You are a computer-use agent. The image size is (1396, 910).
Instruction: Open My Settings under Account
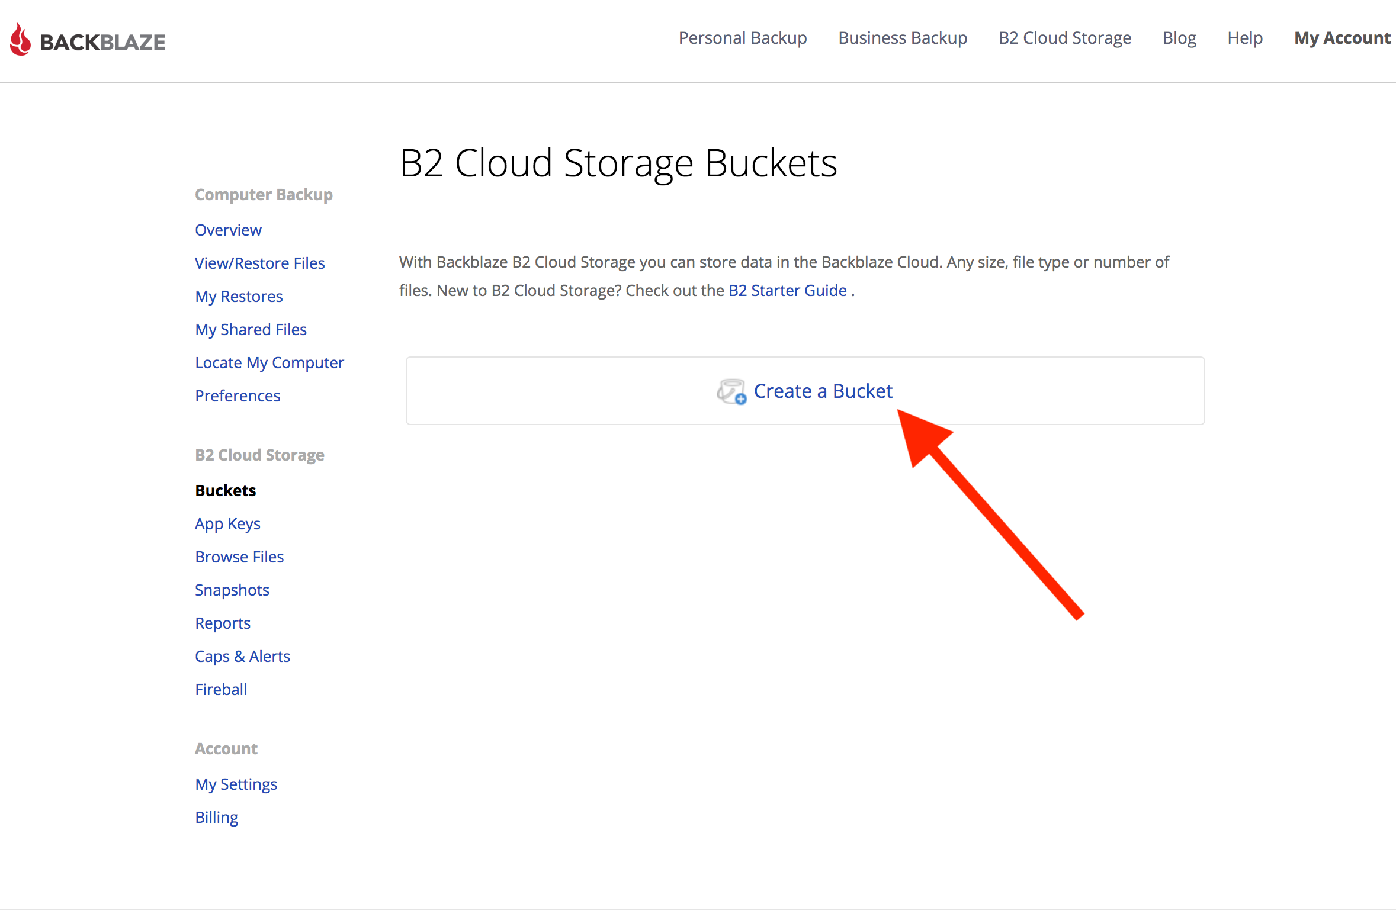236,784
